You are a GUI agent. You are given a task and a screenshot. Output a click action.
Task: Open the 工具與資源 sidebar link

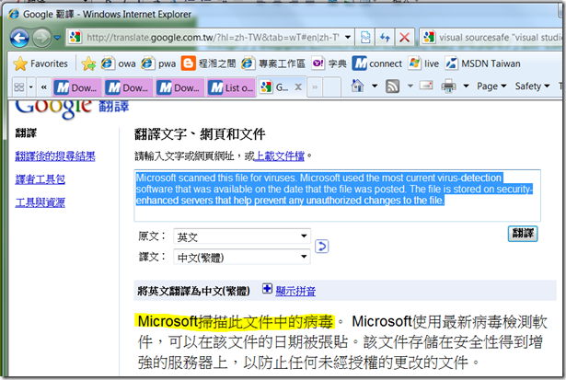[40, 202]
